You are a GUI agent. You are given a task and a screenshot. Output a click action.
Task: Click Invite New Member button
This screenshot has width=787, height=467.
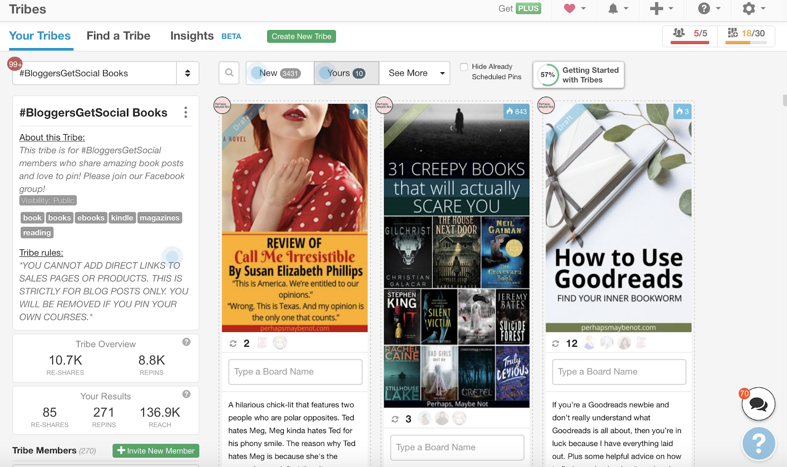click(156, 451)
